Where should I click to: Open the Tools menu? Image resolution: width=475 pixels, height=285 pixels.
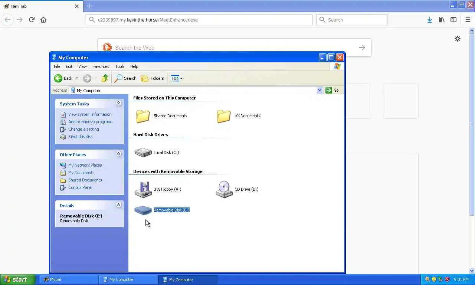click(120, 66)
